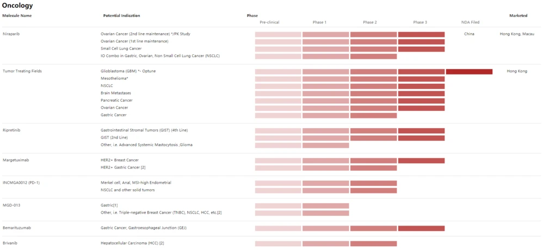
Task: Click the Phase 3 bar for Bemarituzumab Gastric Cancer
Action: point(421,228)
